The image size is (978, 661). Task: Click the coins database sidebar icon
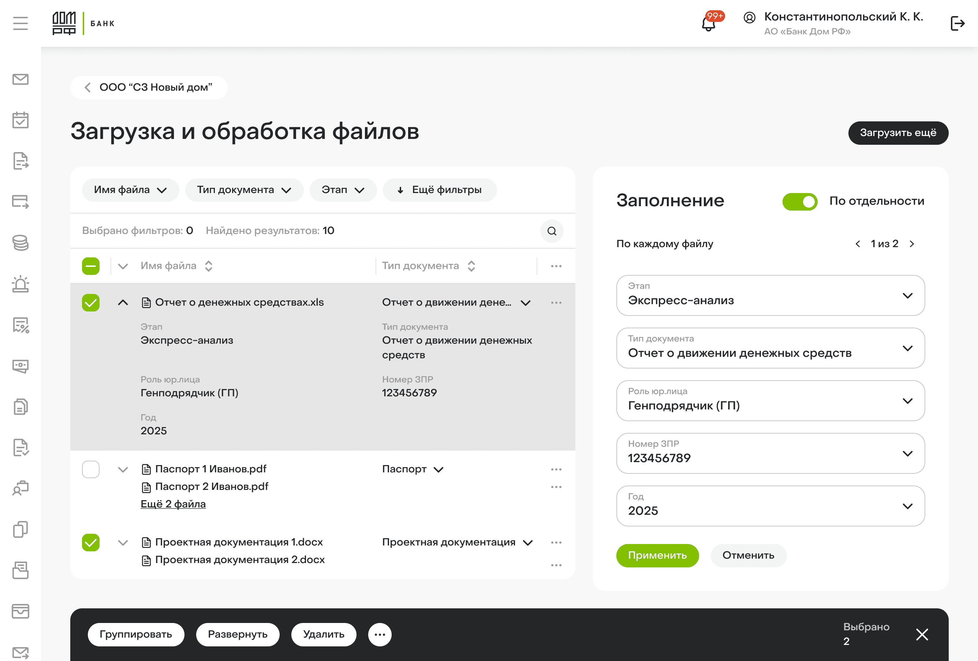(20, 243)
